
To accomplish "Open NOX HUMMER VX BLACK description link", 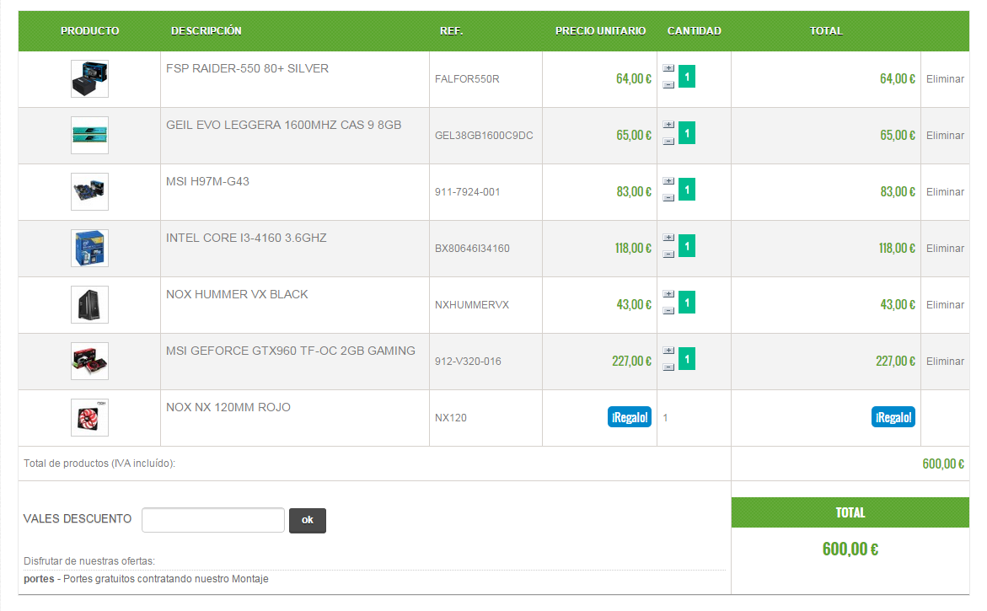I will (x=238, y=294).
